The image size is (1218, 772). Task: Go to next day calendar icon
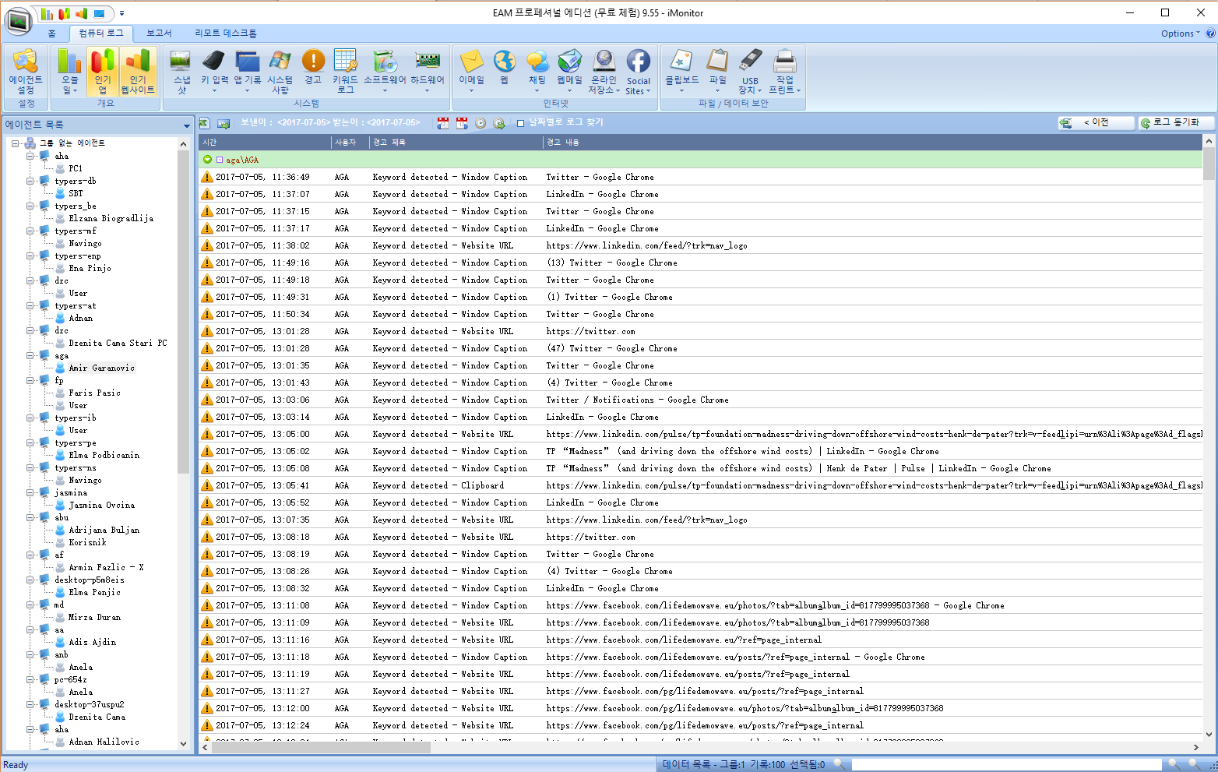pos(462,123)
